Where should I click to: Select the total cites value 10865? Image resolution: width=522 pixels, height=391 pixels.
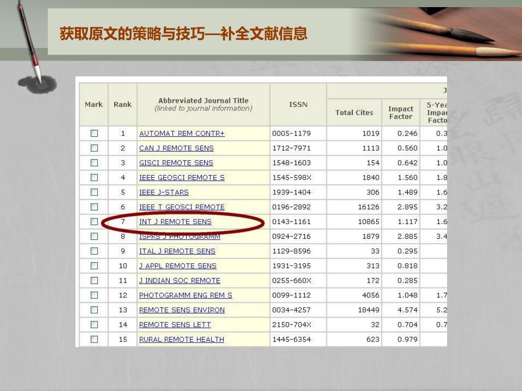coord(369,221)
